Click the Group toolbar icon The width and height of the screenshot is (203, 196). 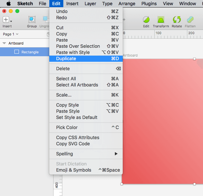pyautogui.click(x=32, y=20)
